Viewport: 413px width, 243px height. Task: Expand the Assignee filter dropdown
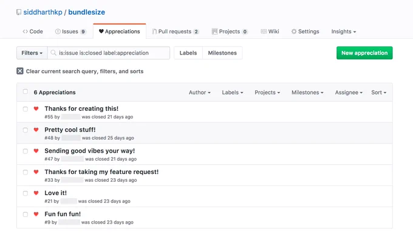(349, 93)
